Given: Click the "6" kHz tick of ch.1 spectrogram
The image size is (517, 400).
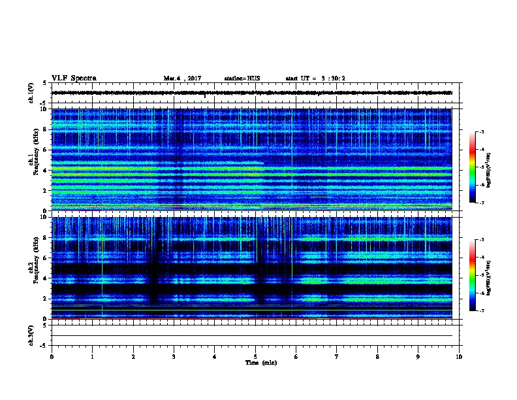Looking at the screenshot, I should (x=46, y=150).
